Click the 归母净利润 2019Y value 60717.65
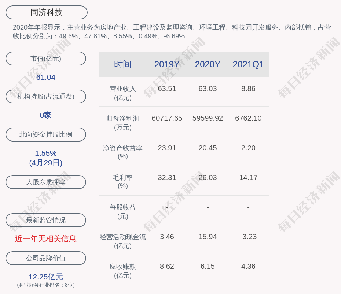341x294 pixels. pyautogui.click(x=167, y=118)
